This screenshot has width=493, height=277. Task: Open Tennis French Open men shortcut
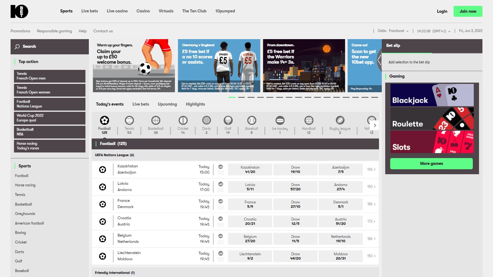pos(50,76)
